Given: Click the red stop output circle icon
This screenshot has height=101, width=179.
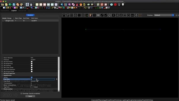Looking at the screenshot, I should click(x=115, y=4).
